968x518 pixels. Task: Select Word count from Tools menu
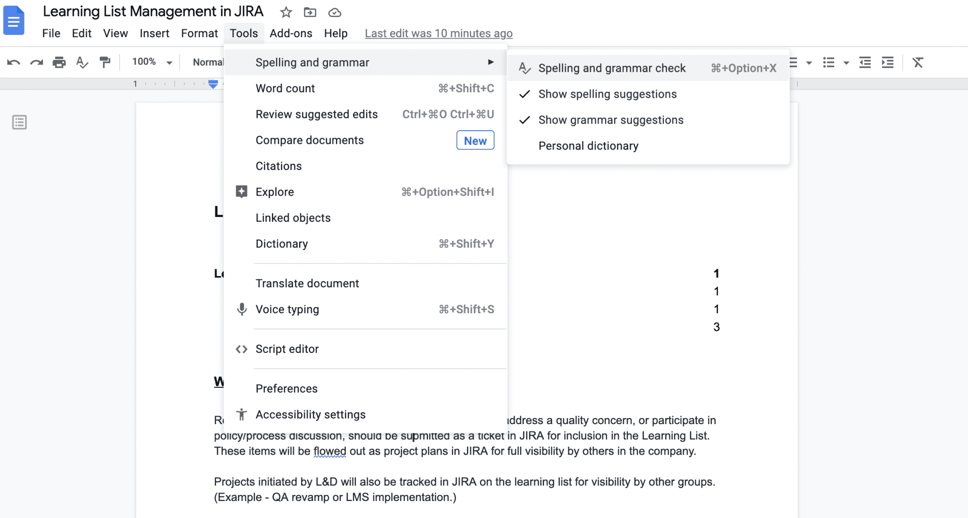(285, 88)
